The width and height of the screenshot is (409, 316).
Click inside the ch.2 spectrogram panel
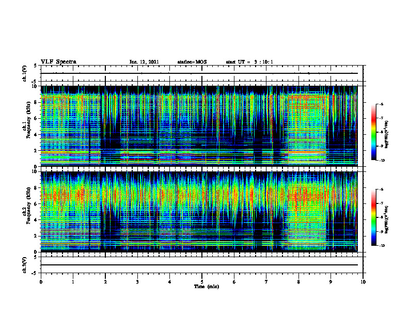(199, 212)
